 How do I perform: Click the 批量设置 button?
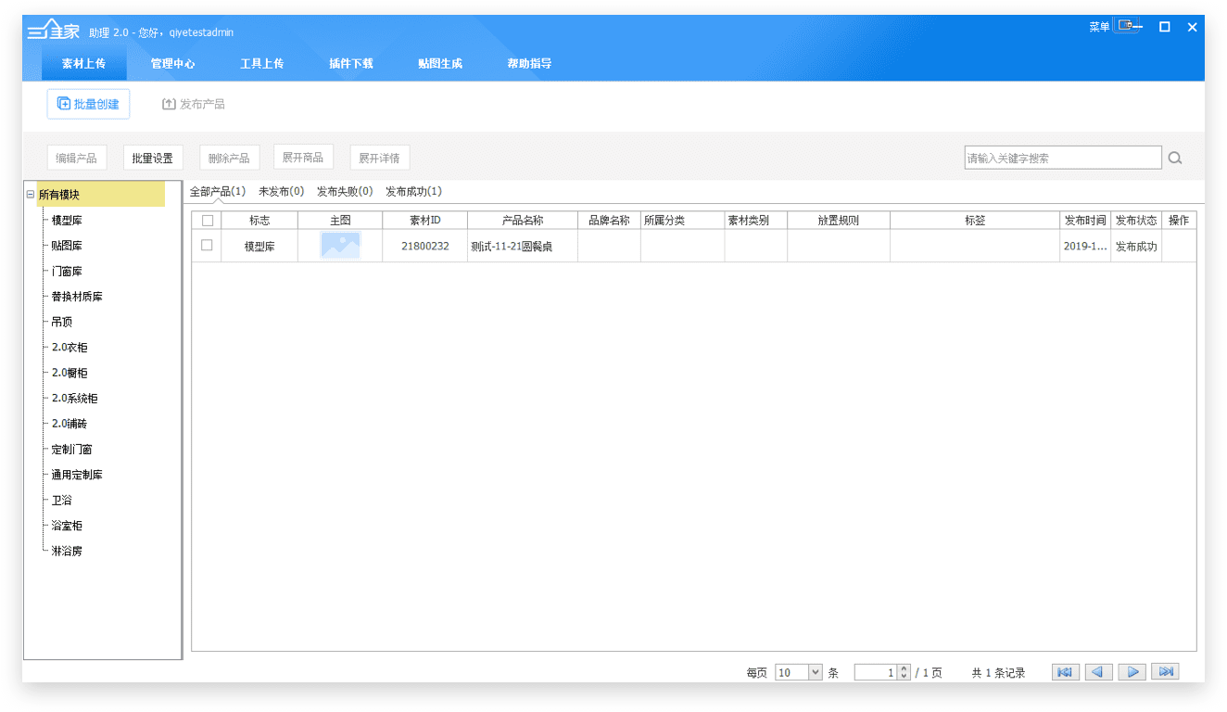[153, 158]
